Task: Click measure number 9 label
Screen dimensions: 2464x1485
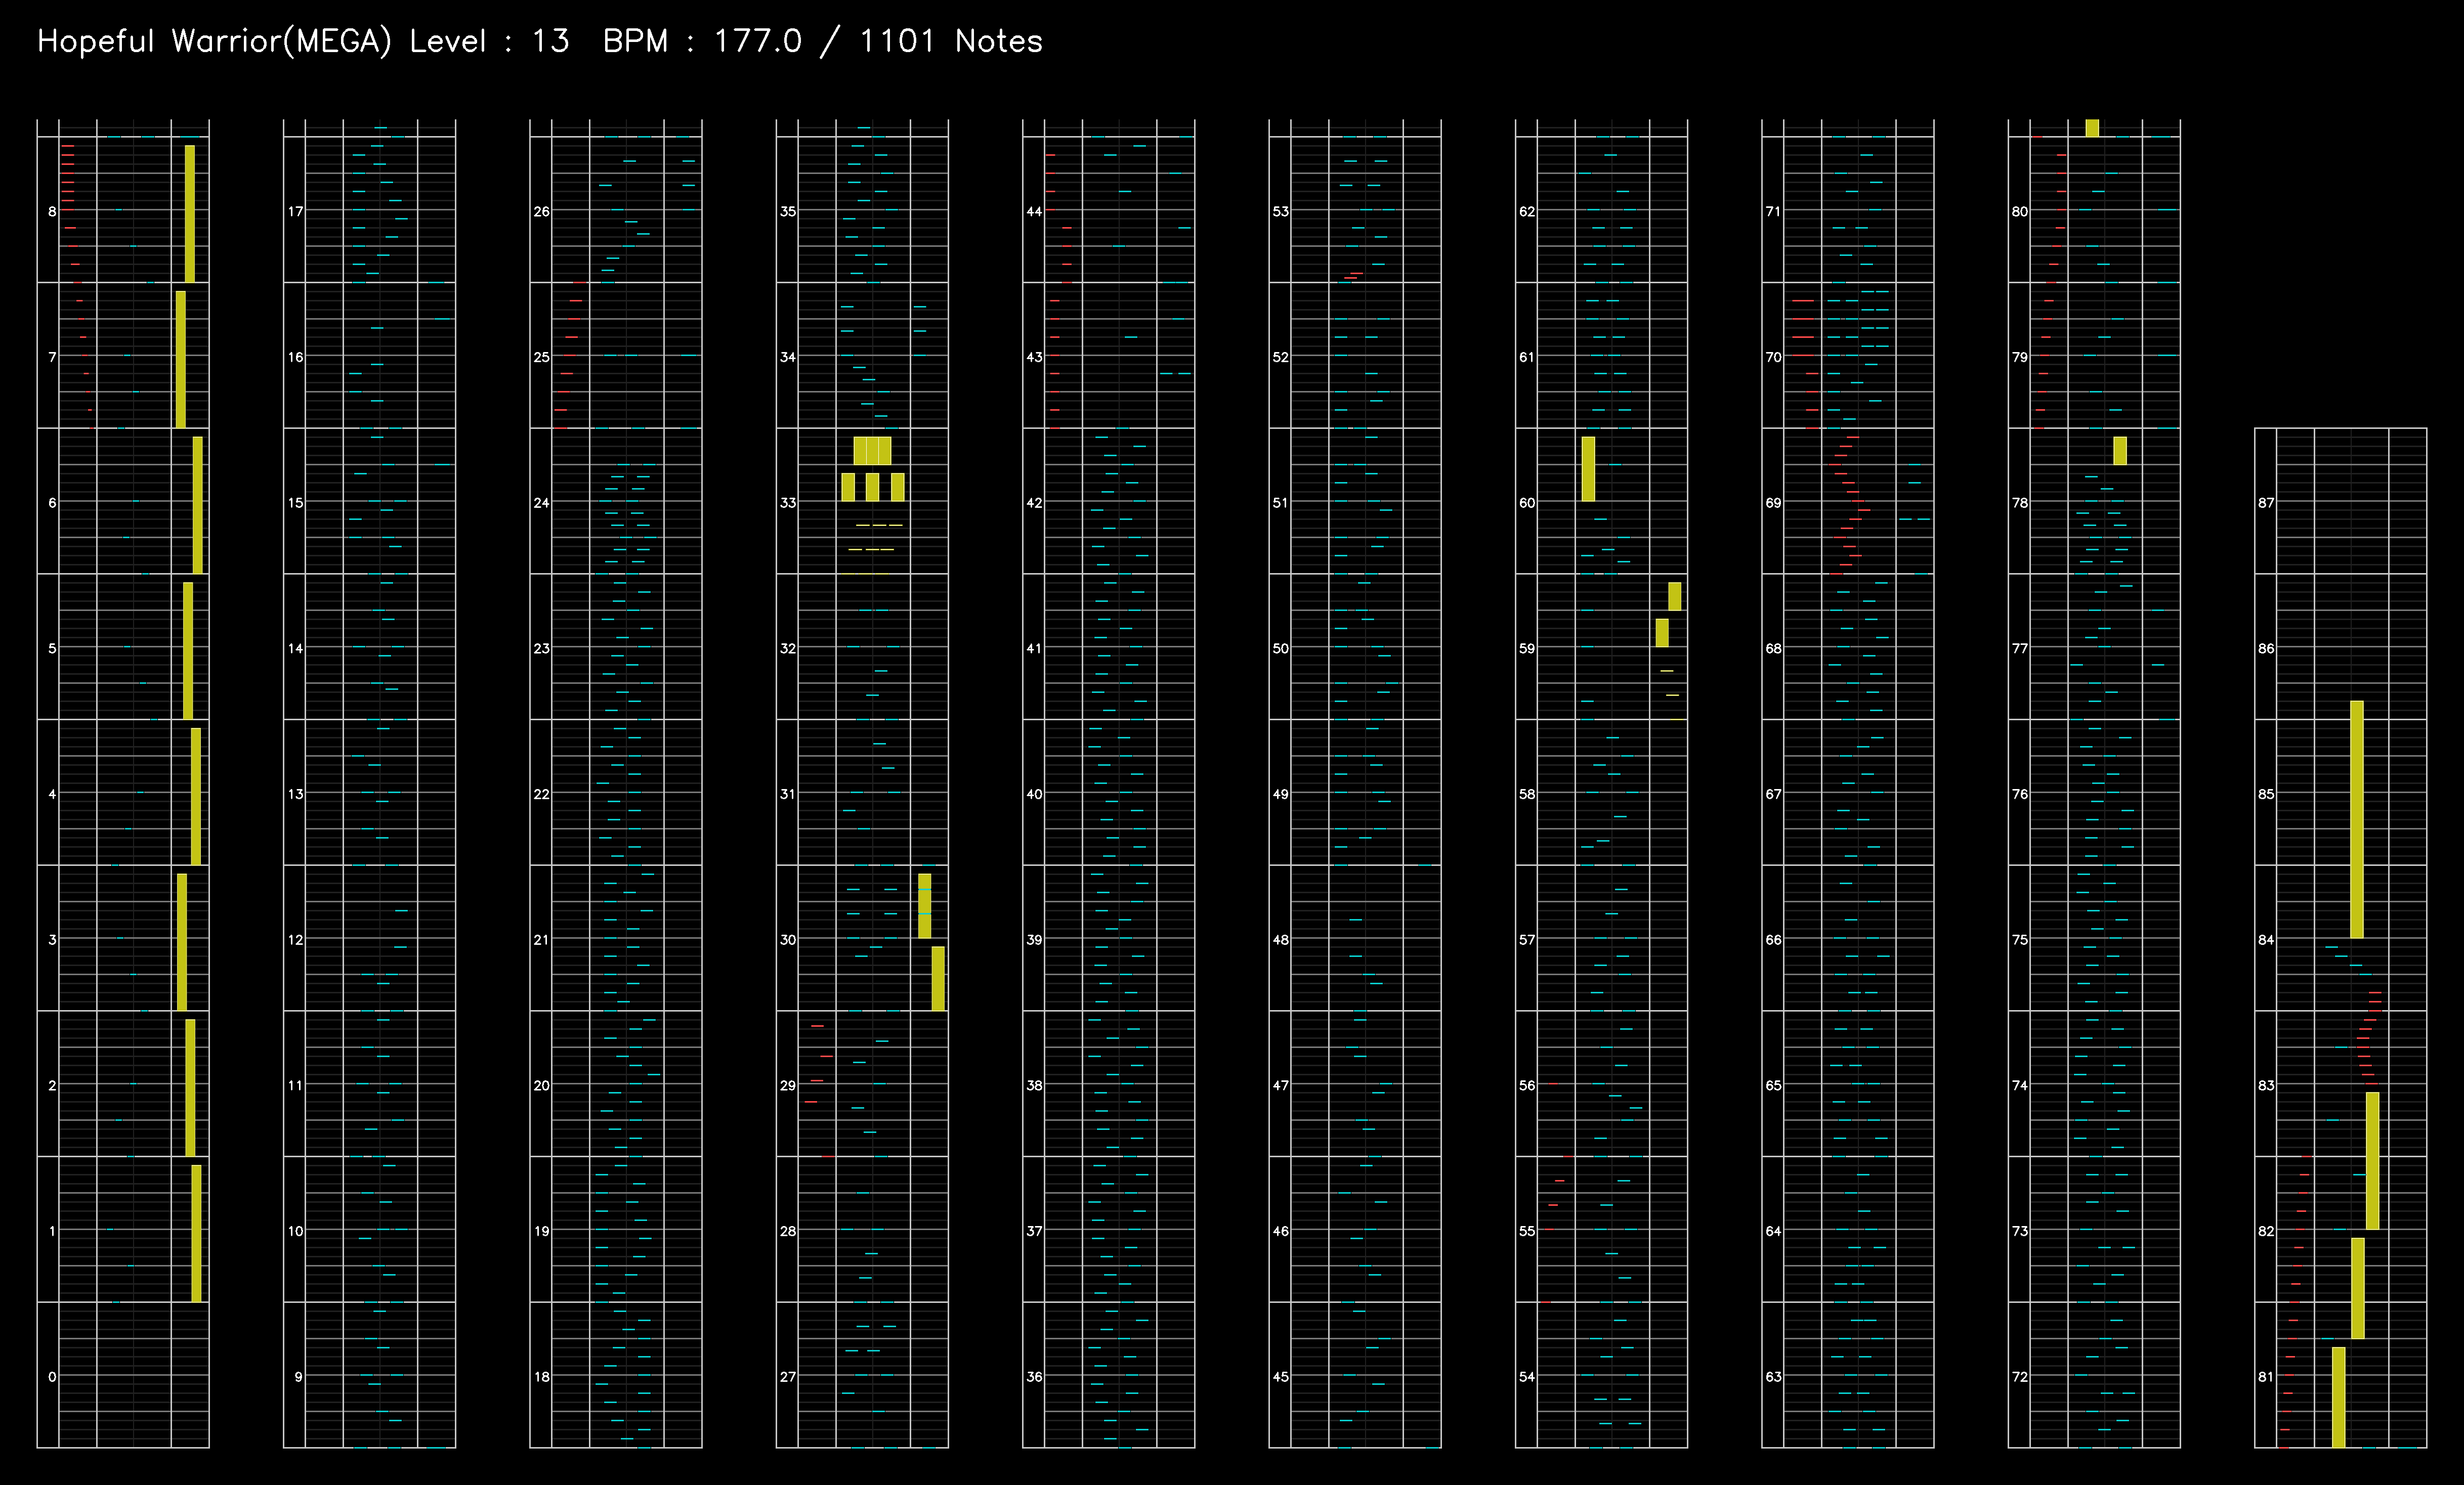Action: click(x=298, y=1377)
